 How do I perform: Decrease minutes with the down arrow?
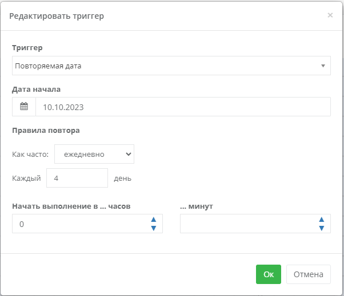[x=321, y=228]
